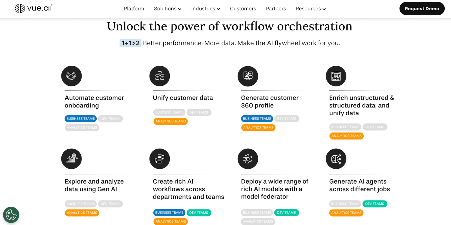Click the model federator gear icon
This screenshot has width=451, height=225.
point(248,159)
